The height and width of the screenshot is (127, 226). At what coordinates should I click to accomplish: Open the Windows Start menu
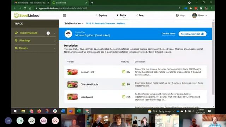click(x=15, y=111)
